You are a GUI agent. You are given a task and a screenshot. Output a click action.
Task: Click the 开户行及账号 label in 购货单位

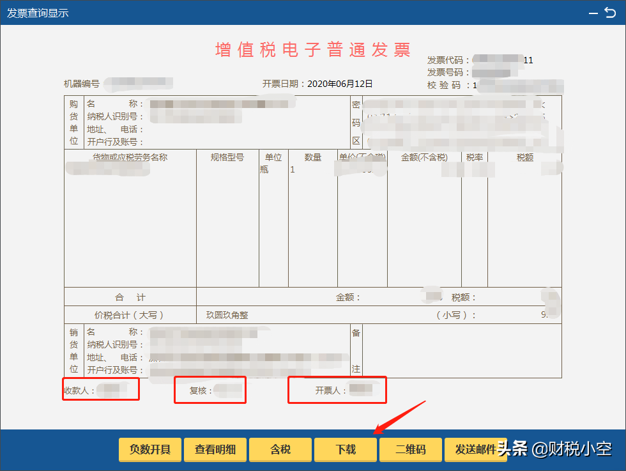click(115, 142)
